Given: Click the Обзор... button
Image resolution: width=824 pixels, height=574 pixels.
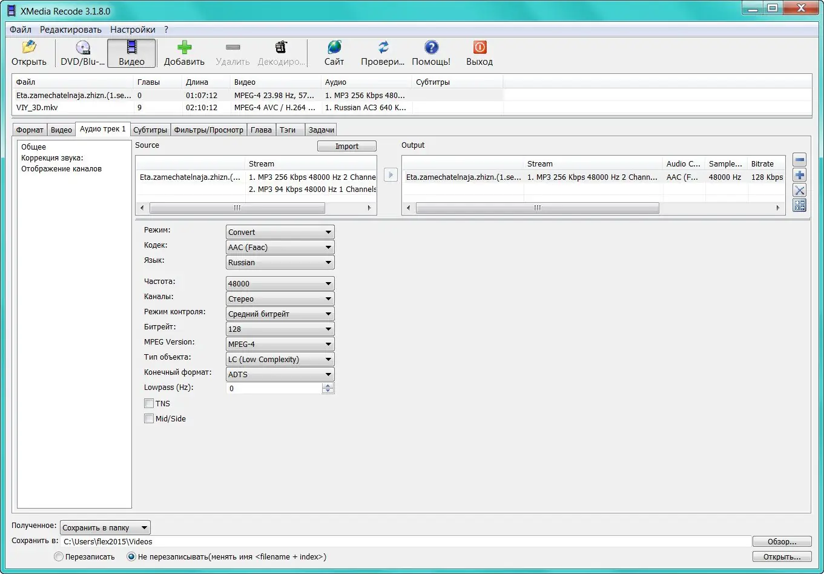Looking at the screenshot, I should click(x=782, y=542).
